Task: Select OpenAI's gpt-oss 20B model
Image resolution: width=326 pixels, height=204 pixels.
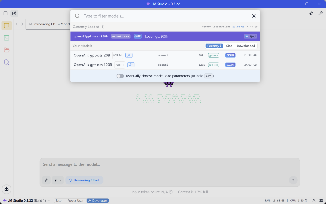Action: click(x=165, y=55)
